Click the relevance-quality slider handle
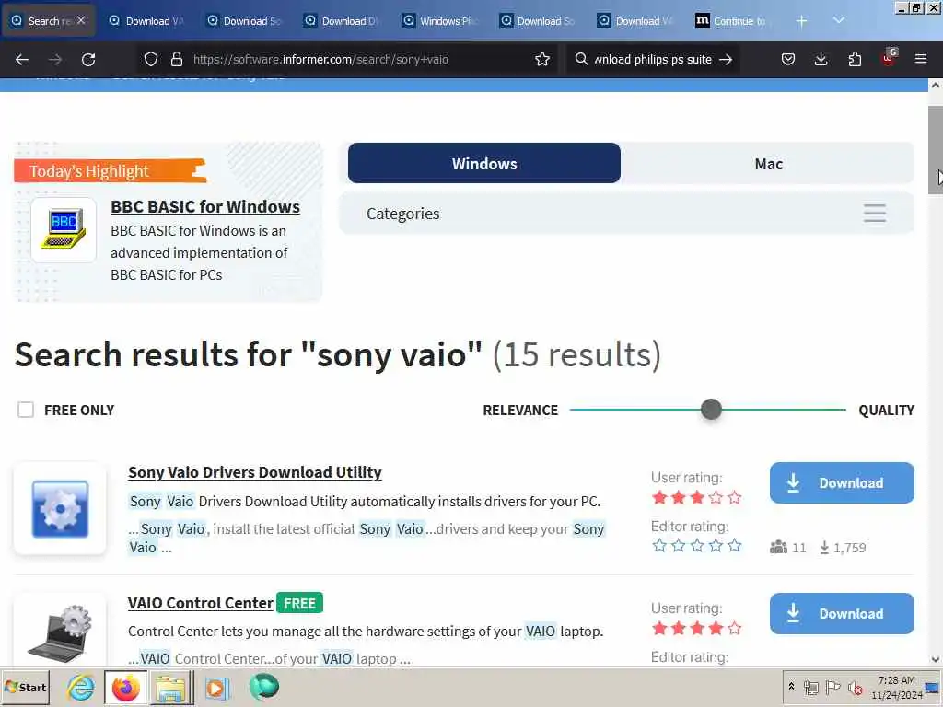This screenshot has width=943, height=707. click(x=711, y=410)
